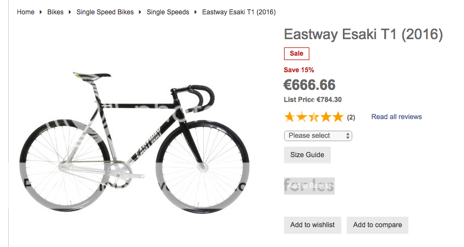Click the first rating star
Viewport: 464px width, 247px height.
(290, 117)
